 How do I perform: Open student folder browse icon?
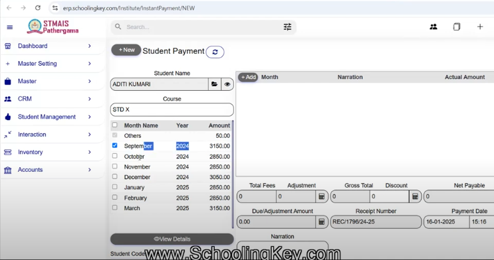point(214,84)
